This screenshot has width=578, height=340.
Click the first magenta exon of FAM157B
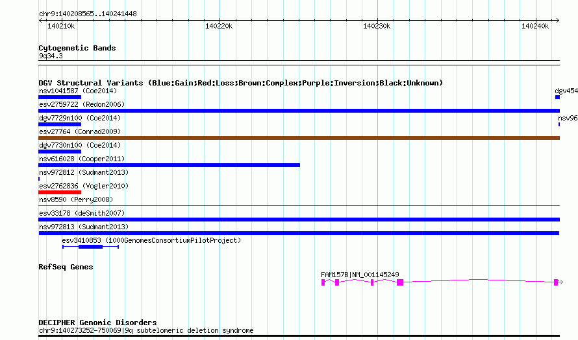[x=323, y=282]
